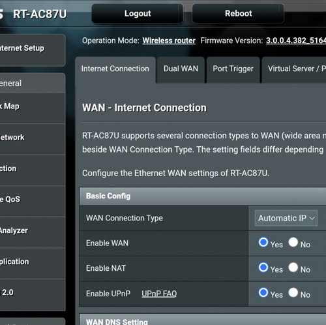Select Yes for Enable UPnP
Screen dimensions: 326x325
(263, 292)
